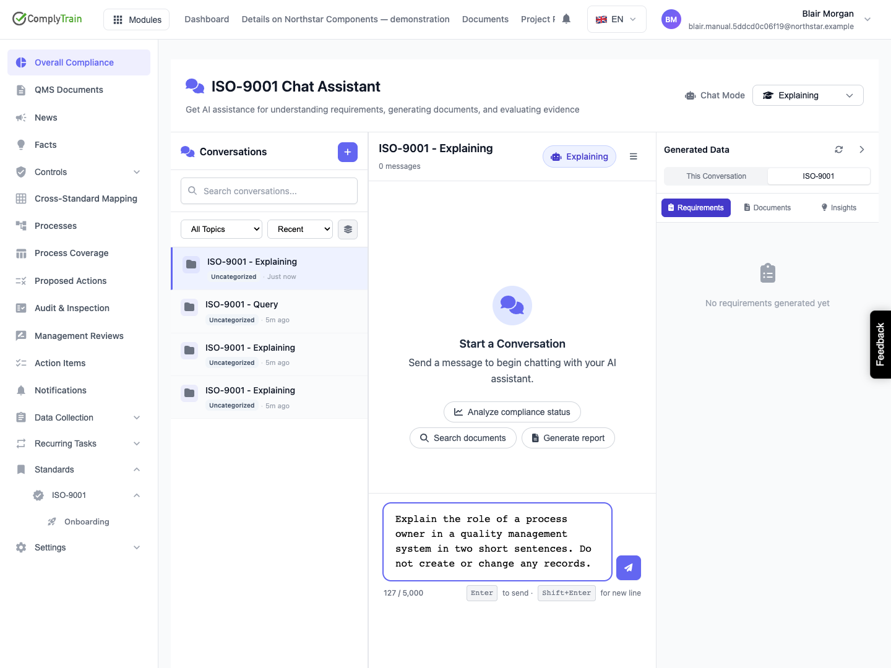Click the Onboarding rocket icon
Screen dimensions: 891x668
click(x=52, y=522)
